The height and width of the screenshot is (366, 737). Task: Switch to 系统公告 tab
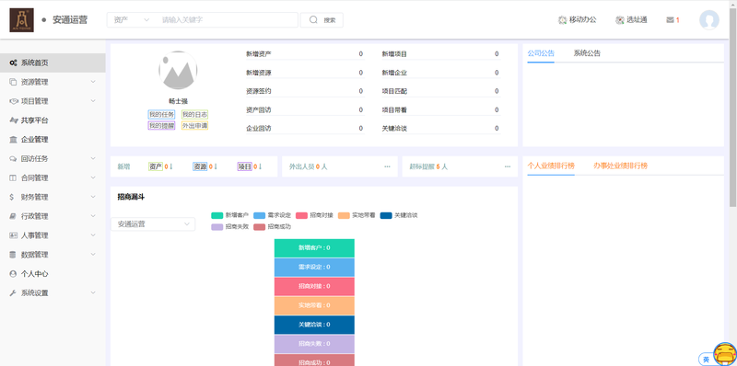pos(587,53)
